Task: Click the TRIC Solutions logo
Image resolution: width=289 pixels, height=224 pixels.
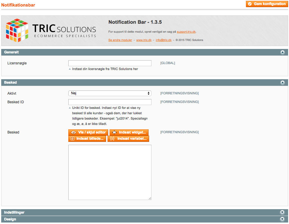Action: 51,31
